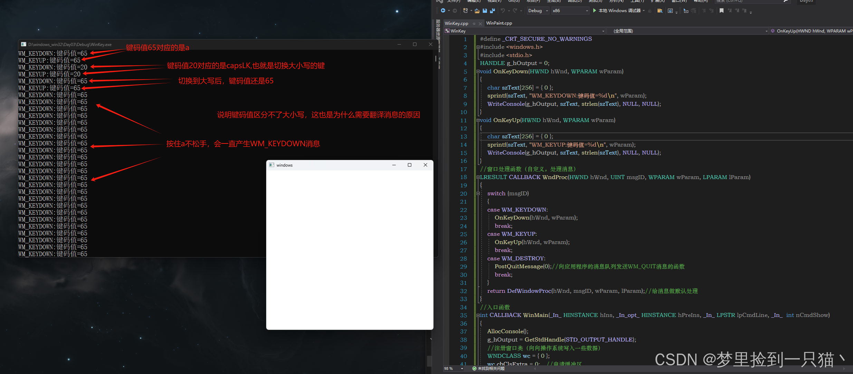This screenshot has width=853, height=374.
Task: Close the WinKey.cpp tab
Action: pos(480,24)
